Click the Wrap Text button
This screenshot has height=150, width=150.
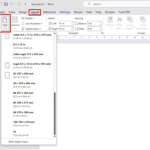click(x=120, y=23)
